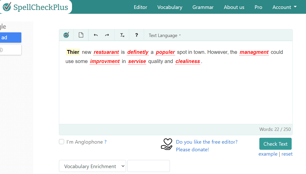Viewport: 306px width, 174px height.
Task: Select the green checkmark spell-check icon
Action: point(66,35)
